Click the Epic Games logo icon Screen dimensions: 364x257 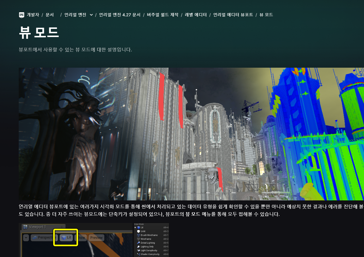pyautogui.click(x=21, y=15)
